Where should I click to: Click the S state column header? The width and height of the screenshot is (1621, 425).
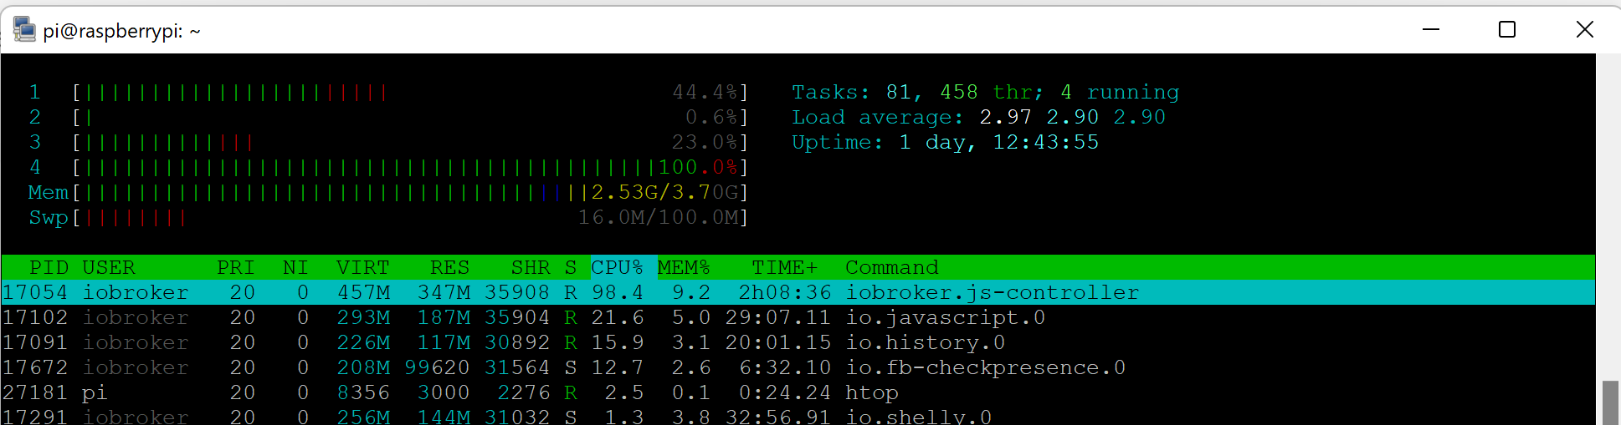(571, 267)
